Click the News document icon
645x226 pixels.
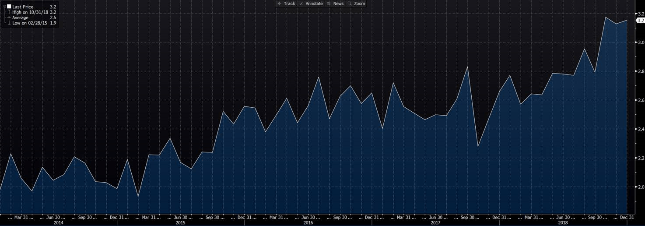329,4
